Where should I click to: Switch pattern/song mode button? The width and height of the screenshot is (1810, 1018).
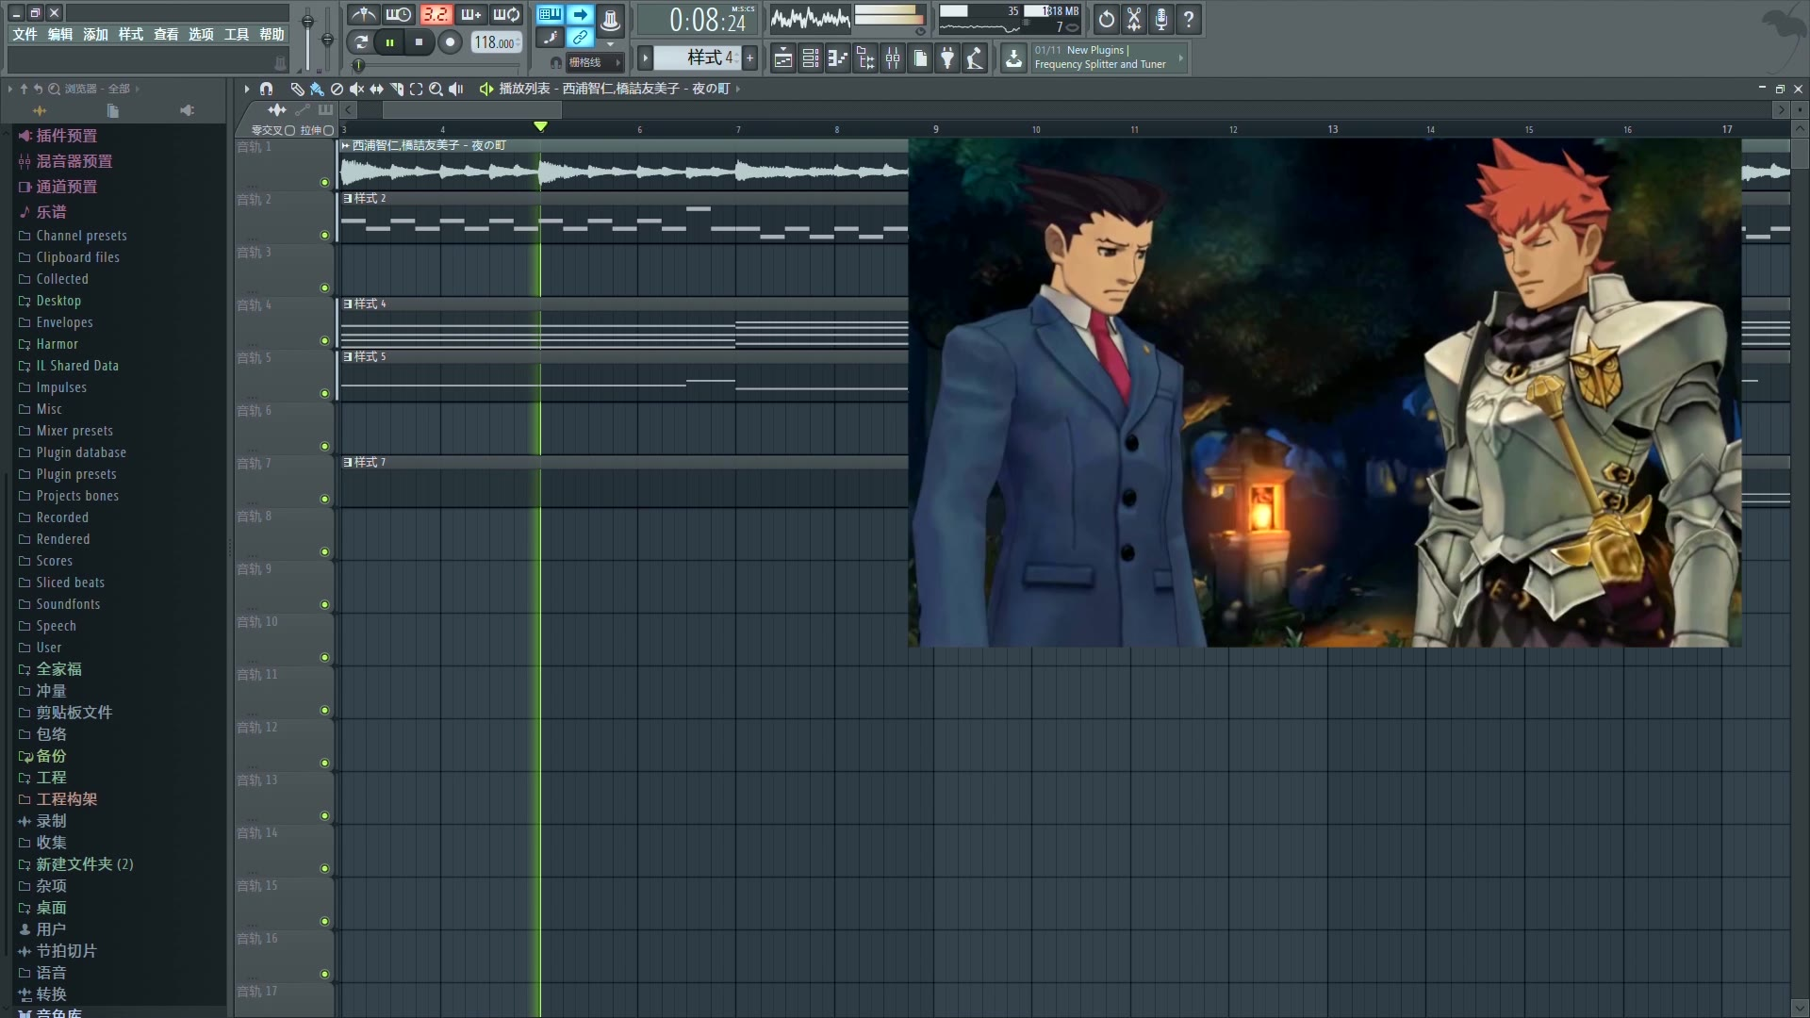click(x=360, y=42)
